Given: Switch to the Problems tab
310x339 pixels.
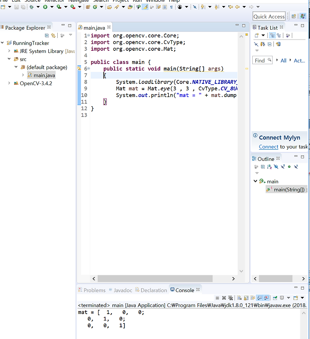Looking at the screenshot, I should (x=92, y=290).
